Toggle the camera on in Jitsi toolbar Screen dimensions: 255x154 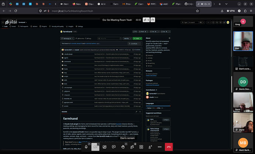point(95,147)
